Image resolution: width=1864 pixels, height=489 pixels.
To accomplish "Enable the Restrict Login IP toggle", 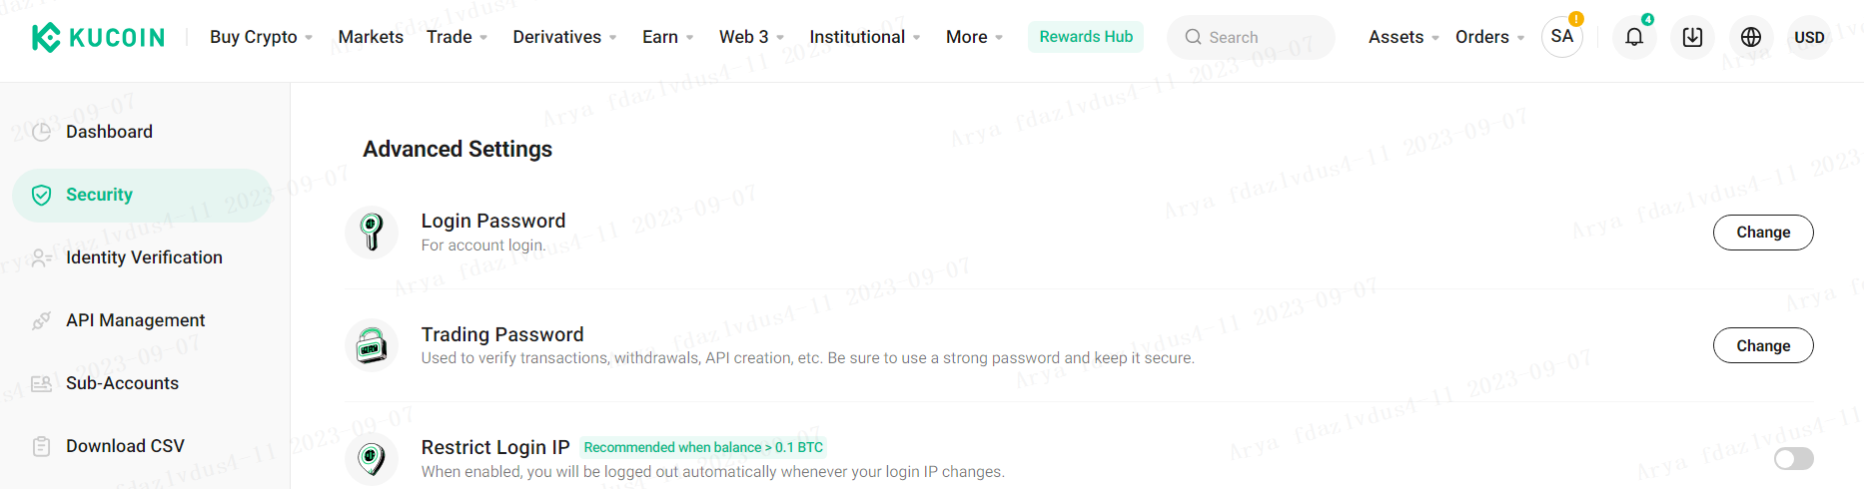I will (1793, 458).
